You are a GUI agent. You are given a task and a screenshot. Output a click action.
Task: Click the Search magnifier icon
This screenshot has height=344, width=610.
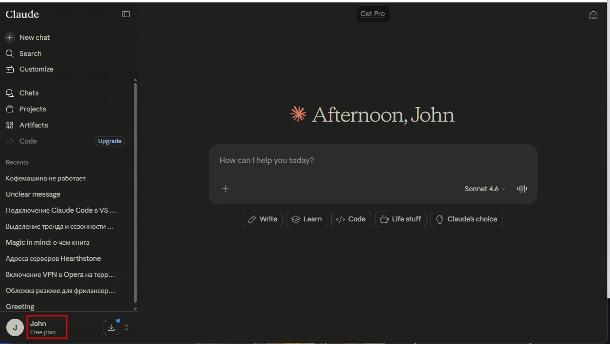click(10, 54)
